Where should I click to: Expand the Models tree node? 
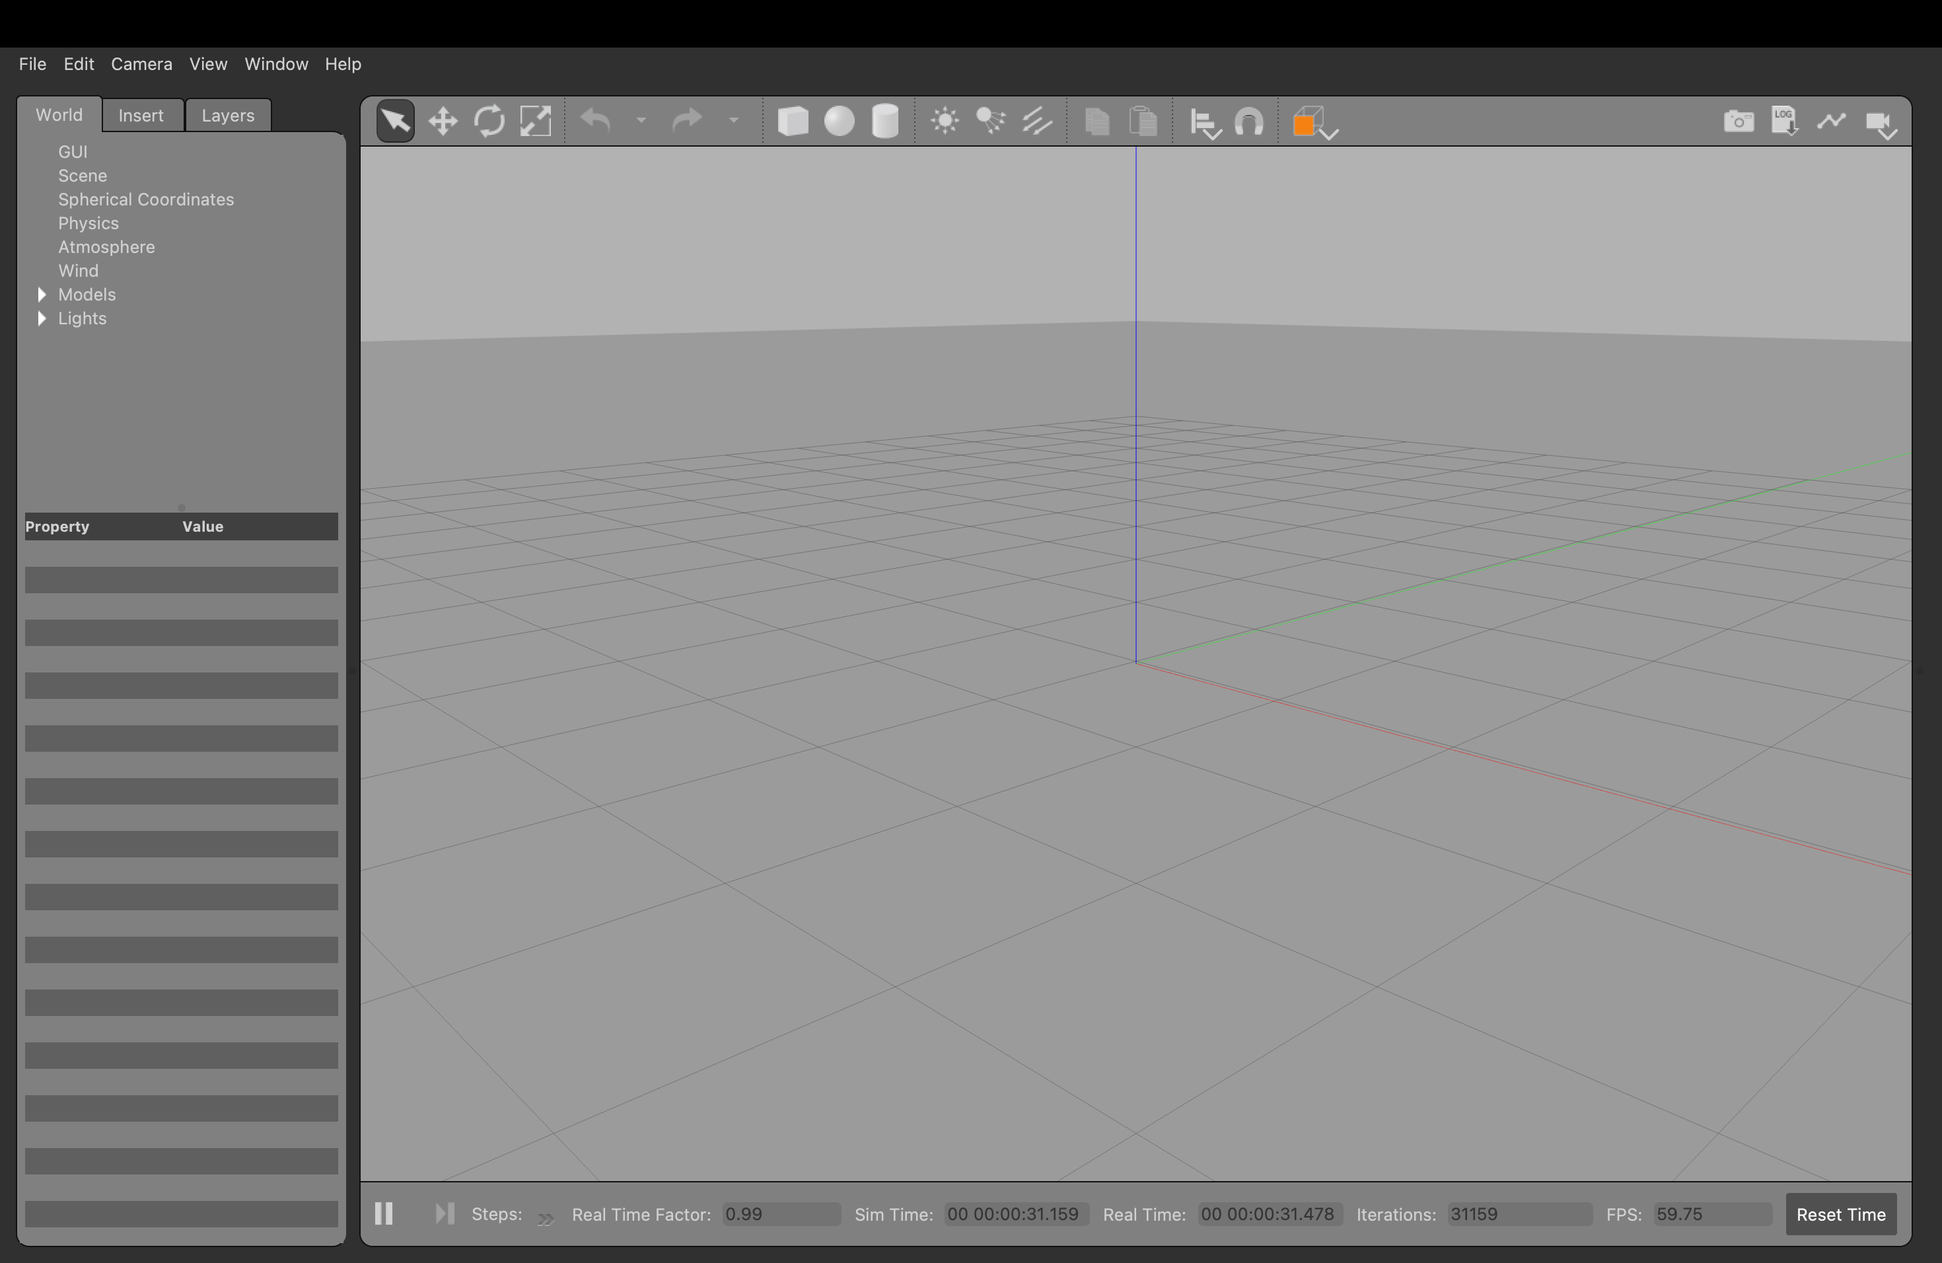pyautogui.click(x=42, y=295)
